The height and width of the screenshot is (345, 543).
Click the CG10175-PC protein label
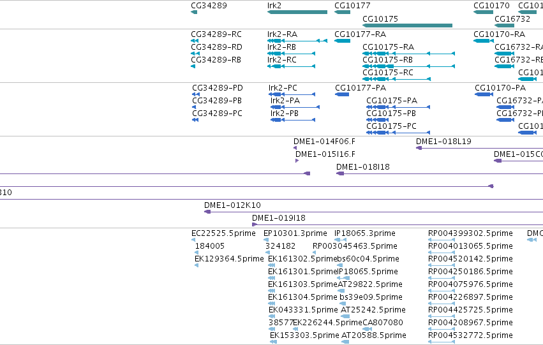[391, 126]
